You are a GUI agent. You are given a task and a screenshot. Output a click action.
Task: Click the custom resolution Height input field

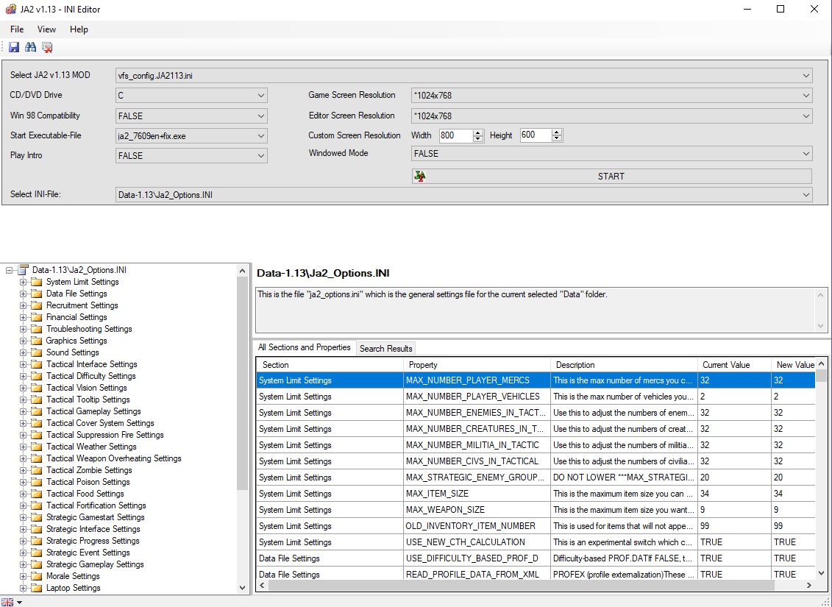536,135
